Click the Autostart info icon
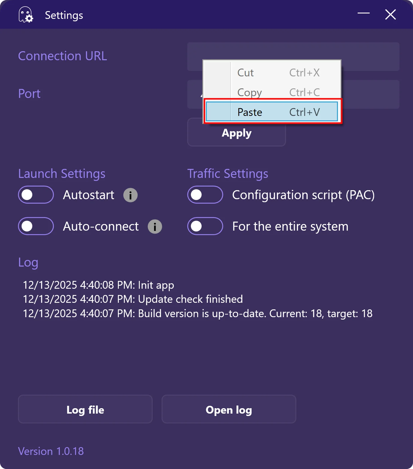 [x=130, y=195]
